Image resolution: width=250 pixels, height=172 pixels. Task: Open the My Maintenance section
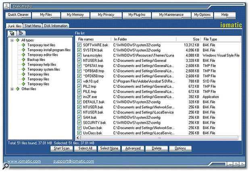click(x=171, y=15)
